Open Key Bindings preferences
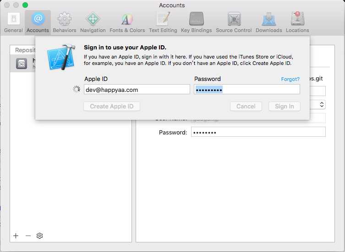The width and height of the screenshot is (345, 252). [196, 22]
